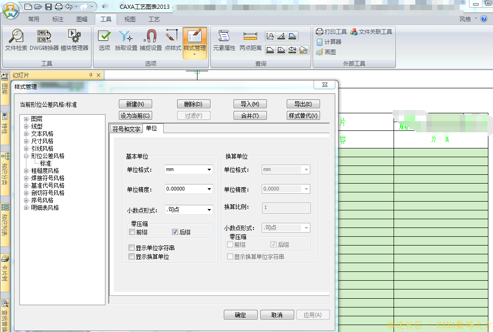
Task: Click the 导出(E) button
Action: click(303, 104)
